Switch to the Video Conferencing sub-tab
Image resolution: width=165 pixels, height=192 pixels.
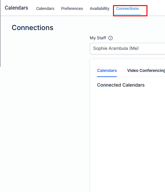pos(146,71)
